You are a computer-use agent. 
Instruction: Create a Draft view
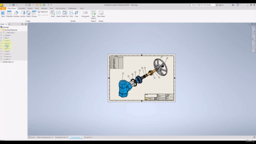click(52, 14)
